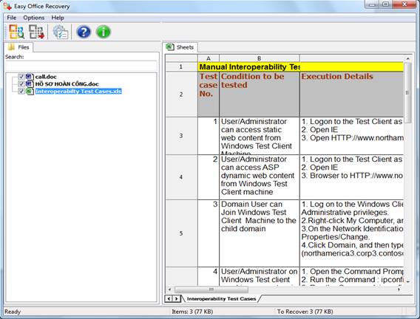Image resolution: width=420 pixels, height=319 pixels.
Task: Click row 4 header
Action: tap(181, 177)
